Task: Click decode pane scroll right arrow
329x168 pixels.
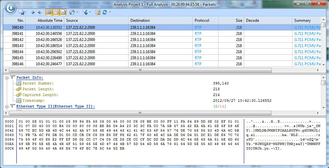Action: (x=318, y=113)
